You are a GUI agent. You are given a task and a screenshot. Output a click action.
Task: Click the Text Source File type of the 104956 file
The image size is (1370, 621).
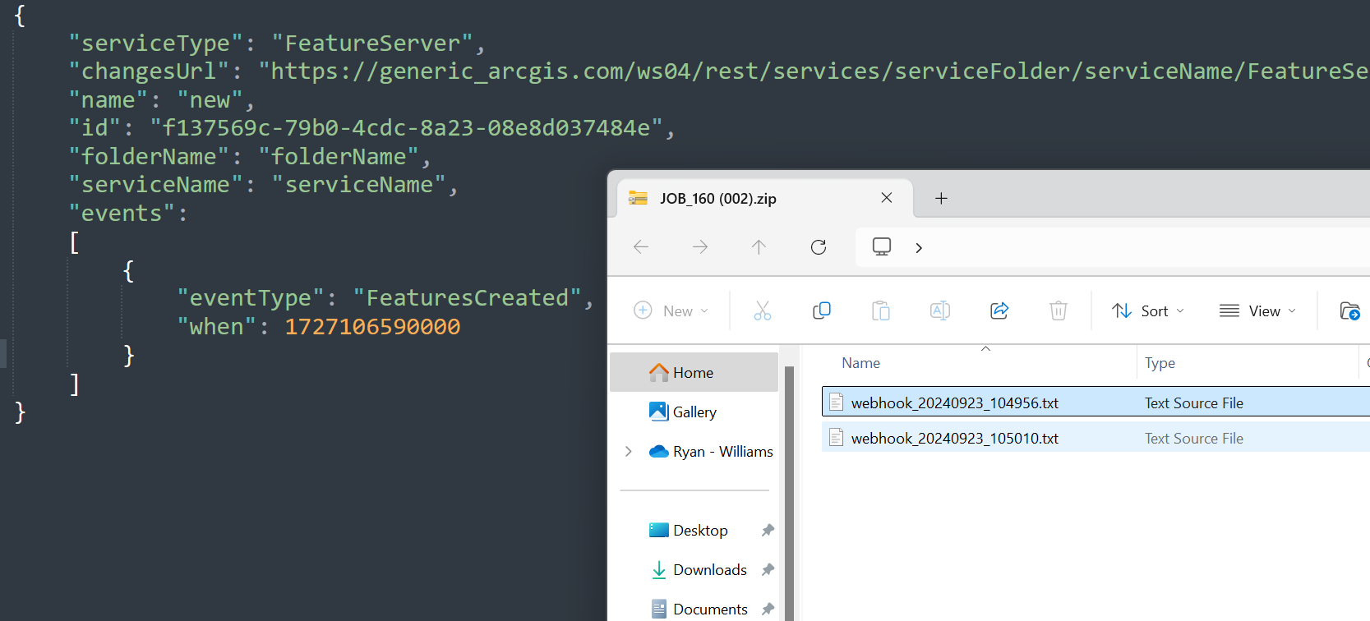(x=1193, y=402)
